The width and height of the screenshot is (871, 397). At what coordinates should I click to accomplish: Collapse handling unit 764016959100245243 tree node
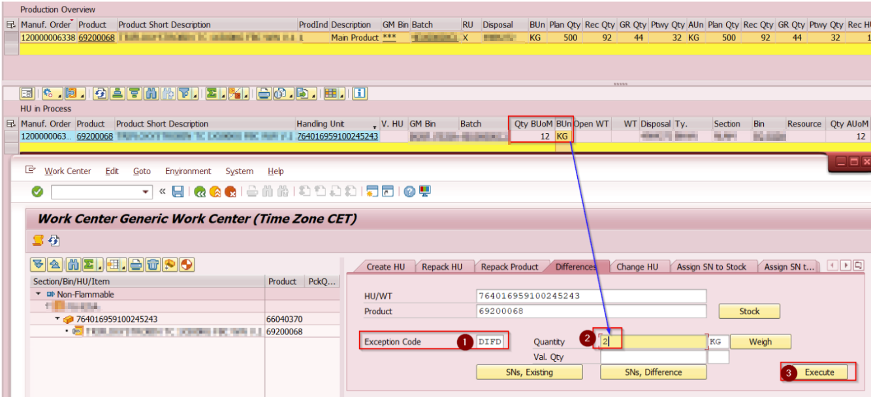[x=57, y=319]
